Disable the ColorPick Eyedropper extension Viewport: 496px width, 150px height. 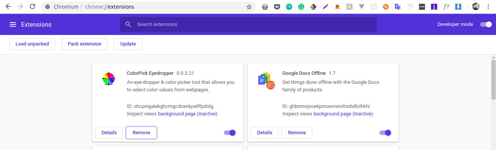coord(230,132)
